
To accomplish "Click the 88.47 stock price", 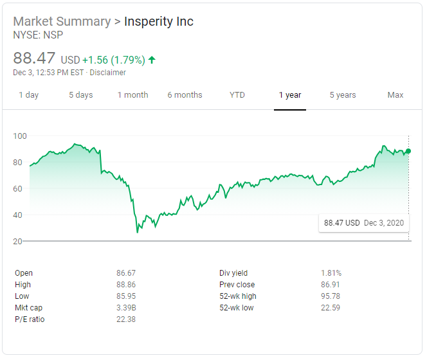I will [x=34, y=58].
